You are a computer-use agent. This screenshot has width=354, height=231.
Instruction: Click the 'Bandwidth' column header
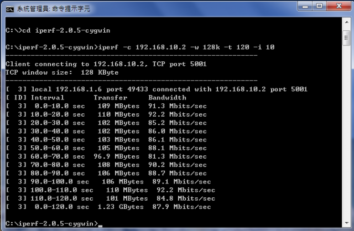pyautogui.click(x=167, y=98)
